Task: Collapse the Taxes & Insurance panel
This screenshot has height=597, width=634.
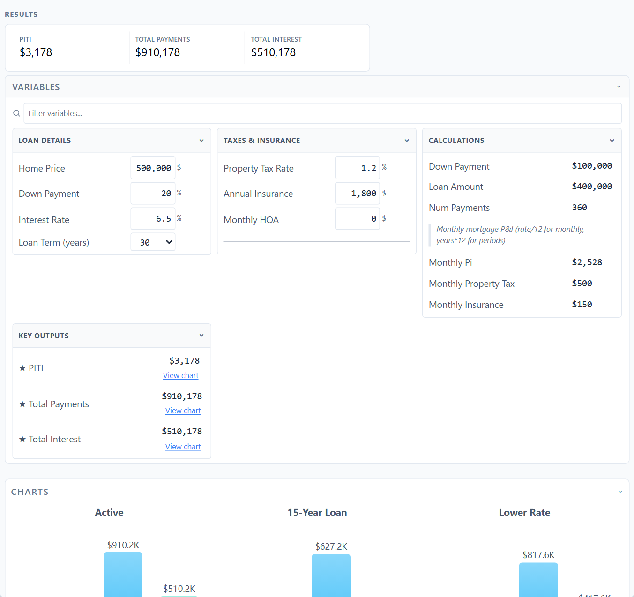Action: (407, 141)
